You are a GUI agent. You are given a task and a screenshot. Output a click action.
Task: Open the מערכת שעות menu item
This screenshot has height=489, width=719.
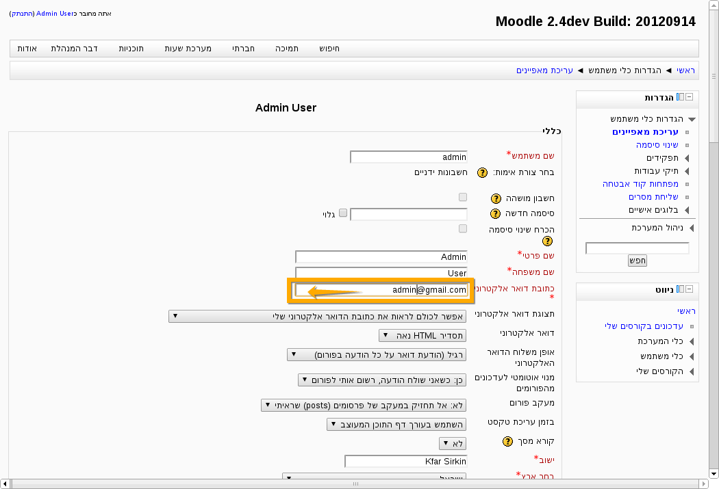[x=188, y=49]
